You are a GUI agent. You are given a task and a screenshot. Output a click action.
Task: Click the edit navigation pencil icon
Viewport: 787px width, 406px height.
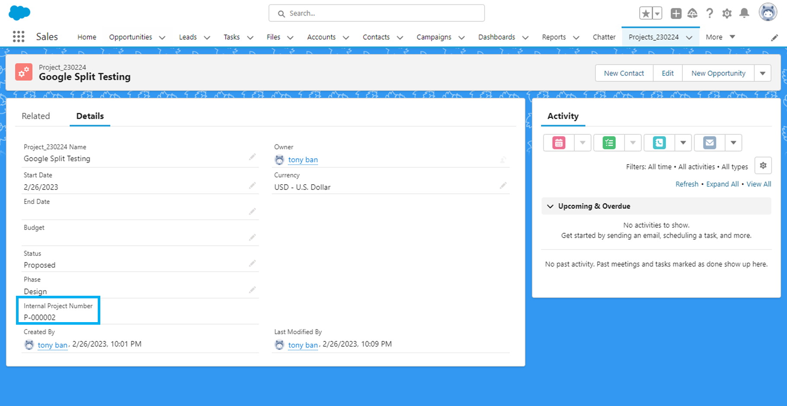774,38
